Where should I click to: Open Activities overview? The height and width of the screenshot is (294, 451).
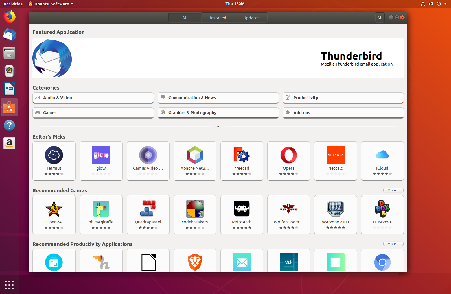pyautogui.click(x=13, y=4)
